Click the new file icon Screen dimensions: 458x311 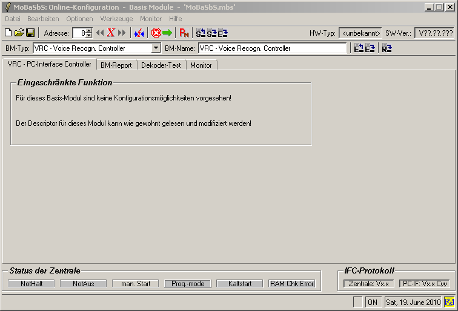click(8, 33)
